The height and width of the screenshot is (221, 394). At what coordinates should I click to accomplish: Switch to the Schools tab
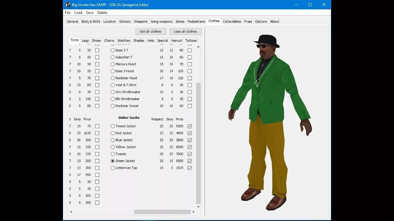[125, 21]
